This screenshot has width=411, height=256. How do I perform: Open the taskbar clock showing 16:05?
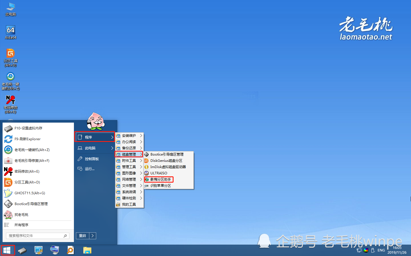pyautogui.click(x=397, y=250)
